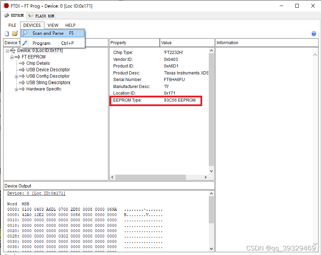
Task: Open the DEVICES menu
Action: coord(32,25)
